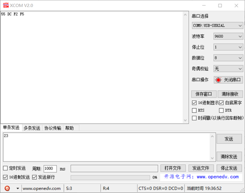Click the 周期 period field showing 1000
The height and width of the screenshot is (193, 245).
click(x=50, y=169)
